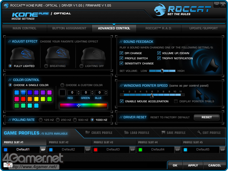Uncheck Profile Switch sound feedback
This screenshot has width=228, height=171.
coord(121,58)
